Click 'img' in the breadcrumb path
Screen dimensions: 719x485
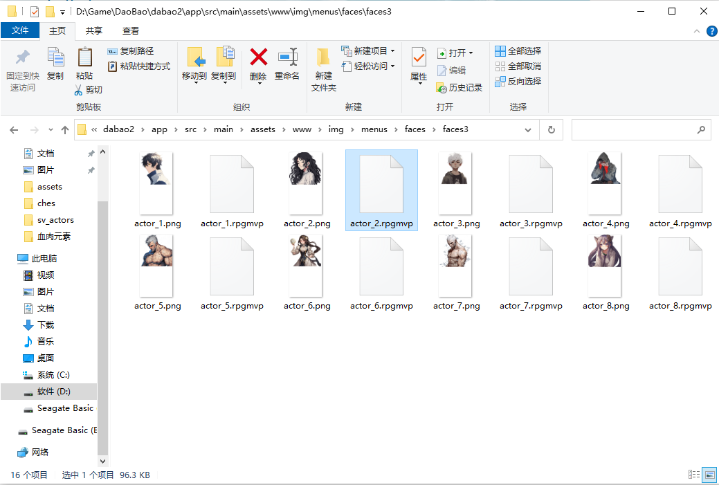click(x=336, y=129)
